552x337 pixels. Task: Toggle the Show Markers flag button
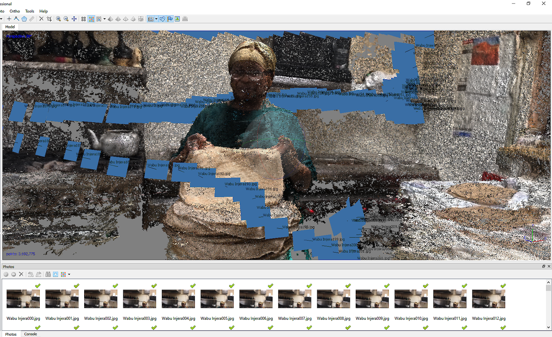(x=170, y=19)
